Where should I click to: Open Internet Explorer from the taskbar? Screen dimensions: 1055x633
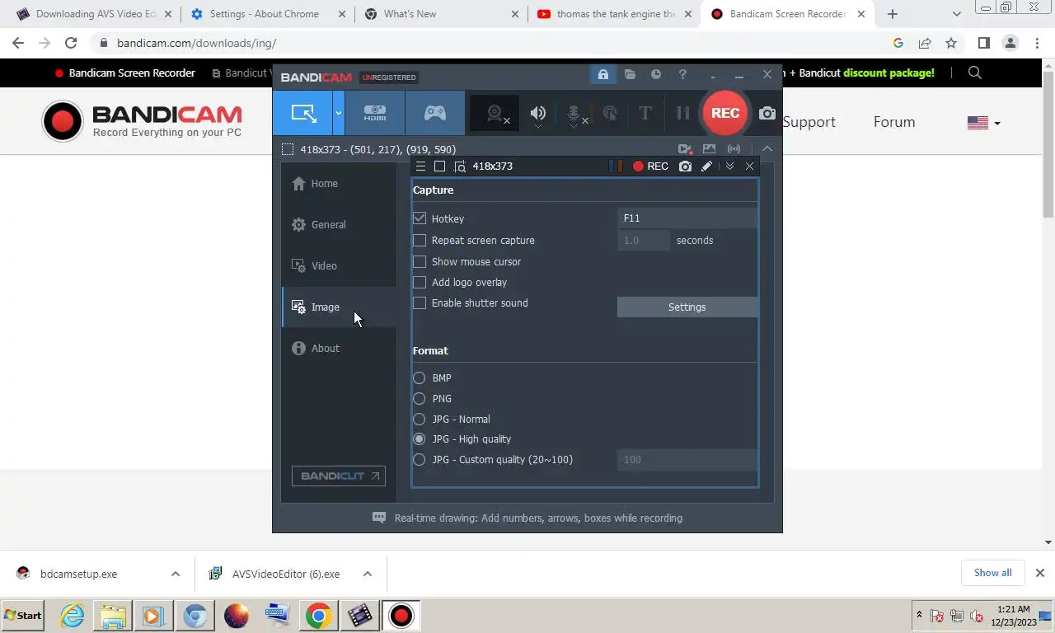pos(73,616)
